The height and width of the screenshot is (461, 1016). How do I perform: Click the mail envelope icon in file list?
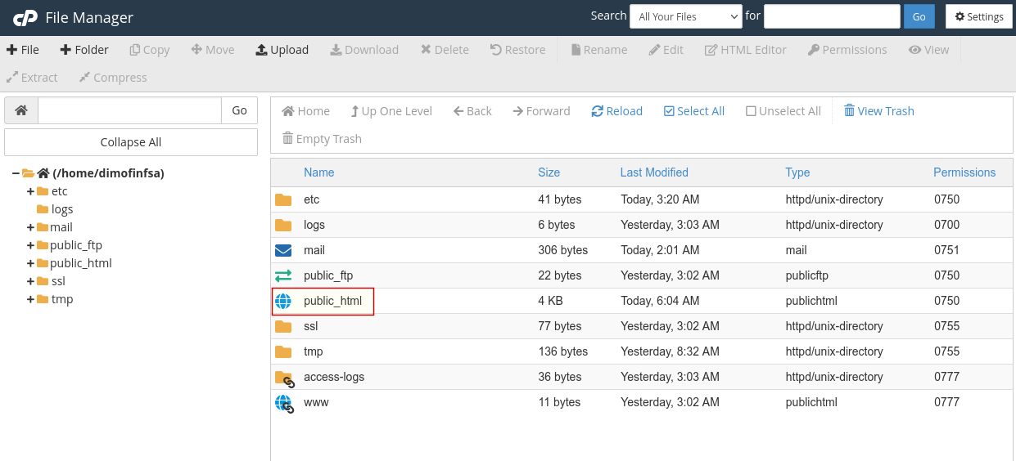click(x=283, y=250)
